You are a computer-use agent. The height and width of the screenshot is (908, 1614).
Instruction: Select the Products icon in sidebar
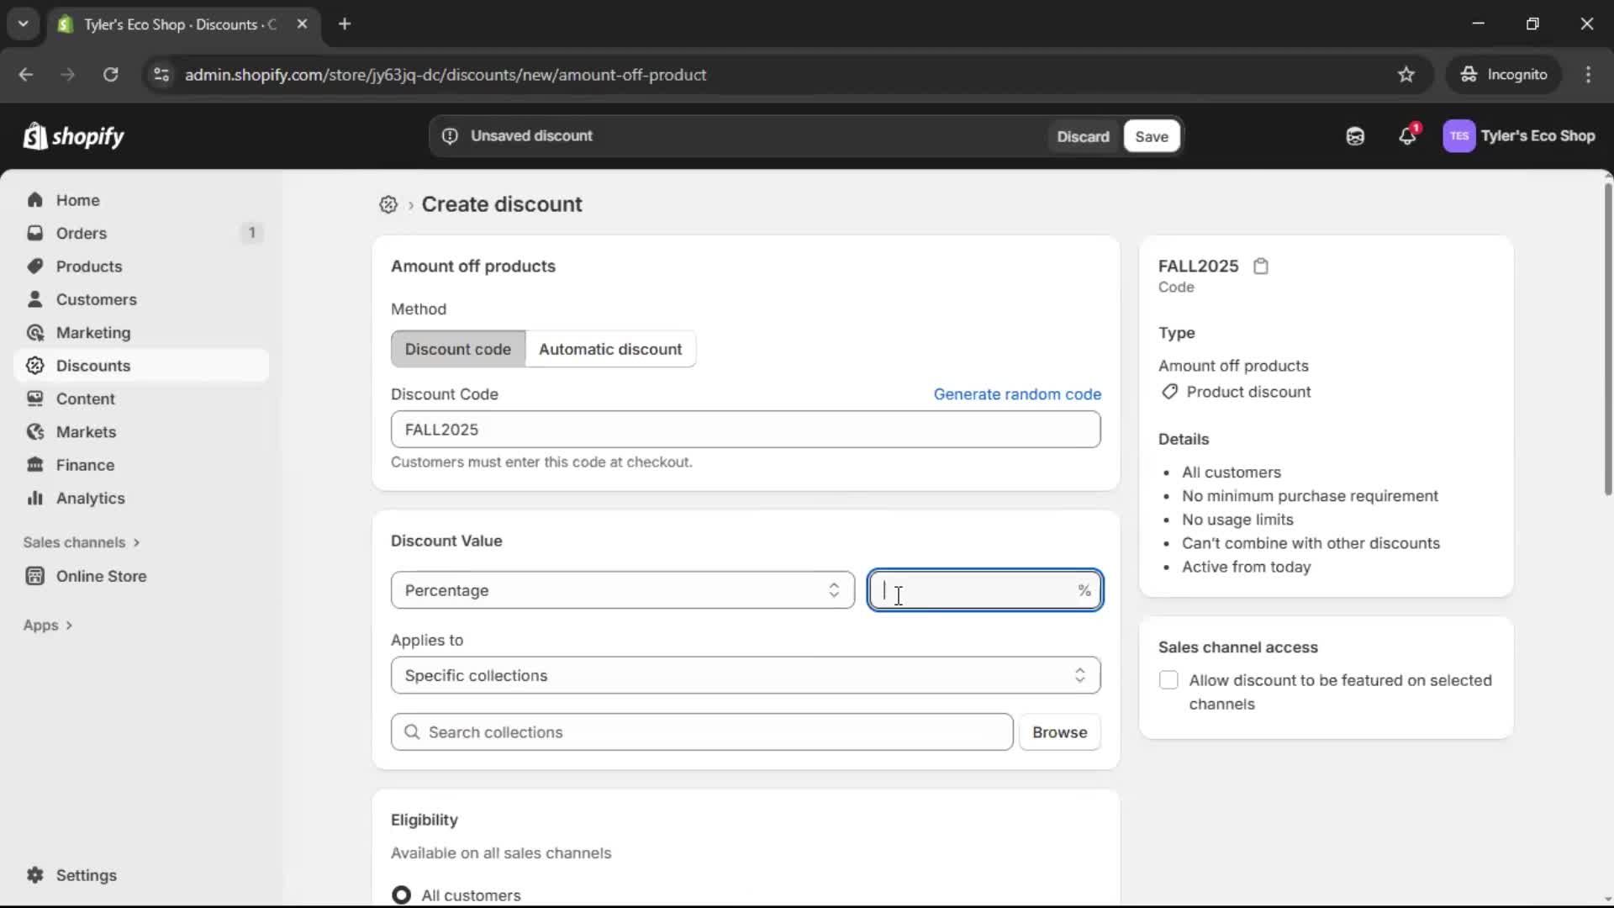click(x=35, y=266)
